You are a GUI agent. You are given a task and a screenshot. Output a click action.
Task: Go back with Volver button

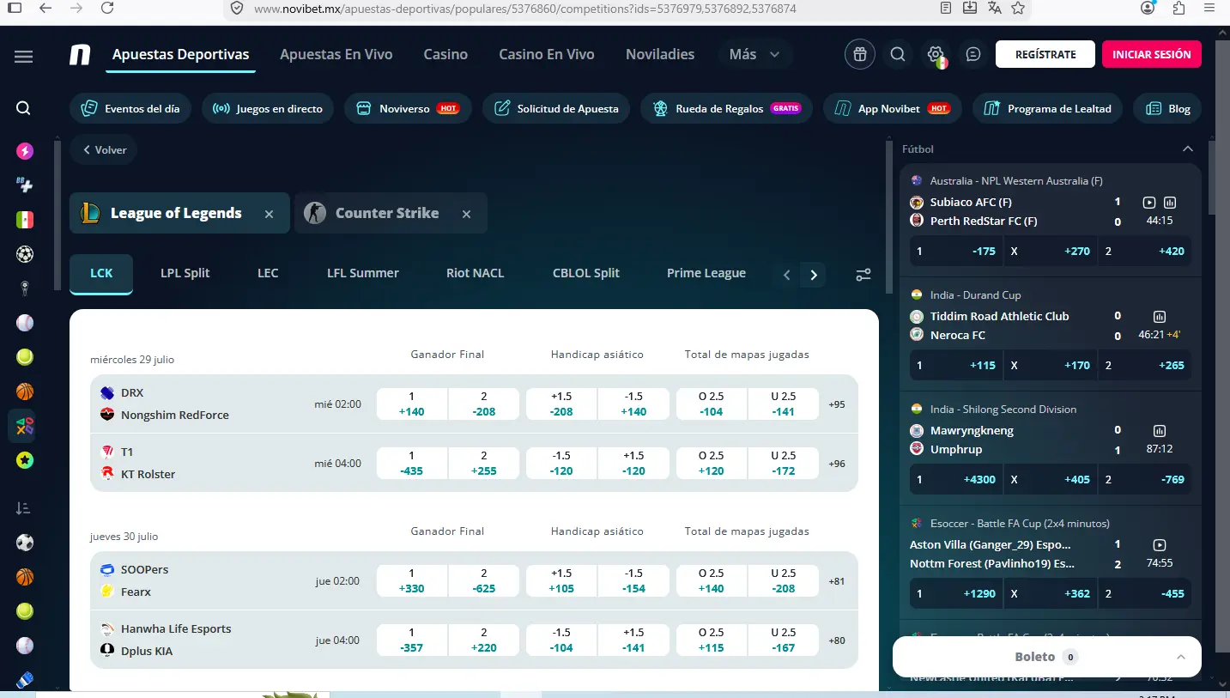tap(104, 149)
